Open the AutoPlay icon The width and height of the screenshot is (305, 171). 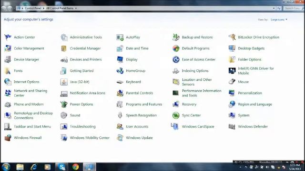(x=120, y=37)
